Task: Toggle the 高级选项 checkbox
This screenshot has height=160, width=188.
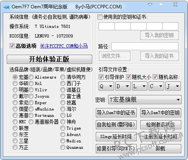Action: 12,46
